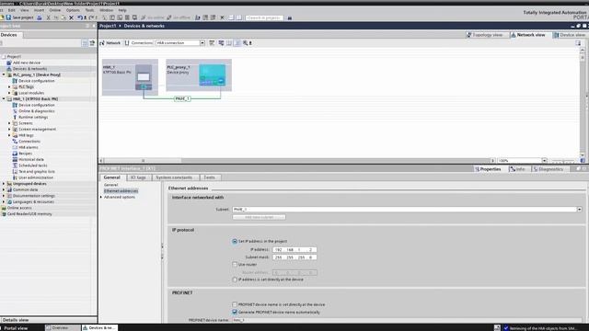This screenshot has width=589, height=331.
Task: Collapse the PLC_proxy_1 tree node
Action: coord(4,74)
